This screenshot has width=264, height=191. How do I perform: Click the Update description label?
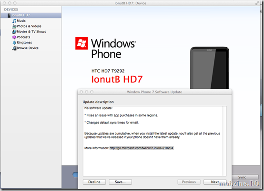click(x=98, y=102)
